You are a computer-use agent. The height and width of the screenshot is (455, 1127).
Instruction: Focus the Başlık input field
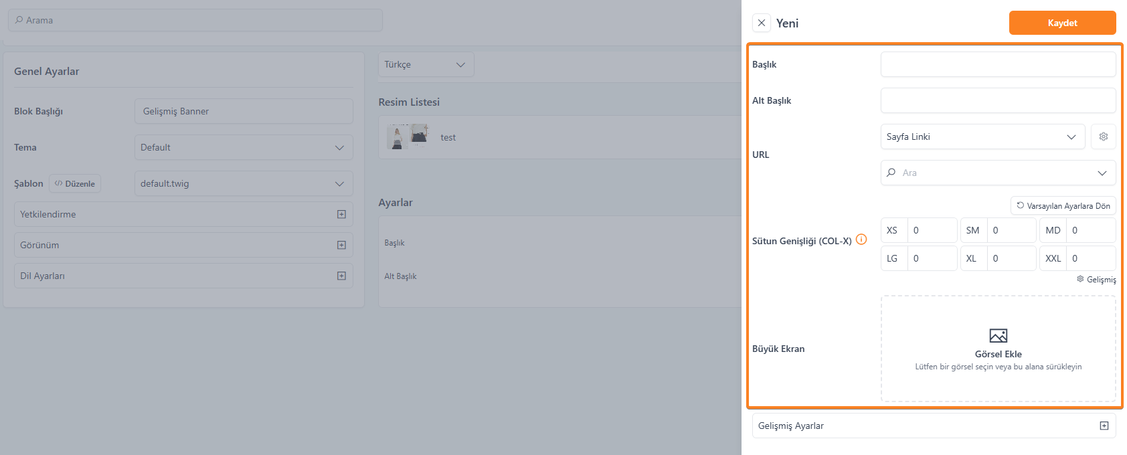tap(998, 64)
